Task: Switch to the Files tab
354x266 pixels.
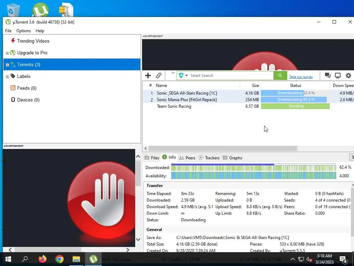Action: tap(152, 158)
